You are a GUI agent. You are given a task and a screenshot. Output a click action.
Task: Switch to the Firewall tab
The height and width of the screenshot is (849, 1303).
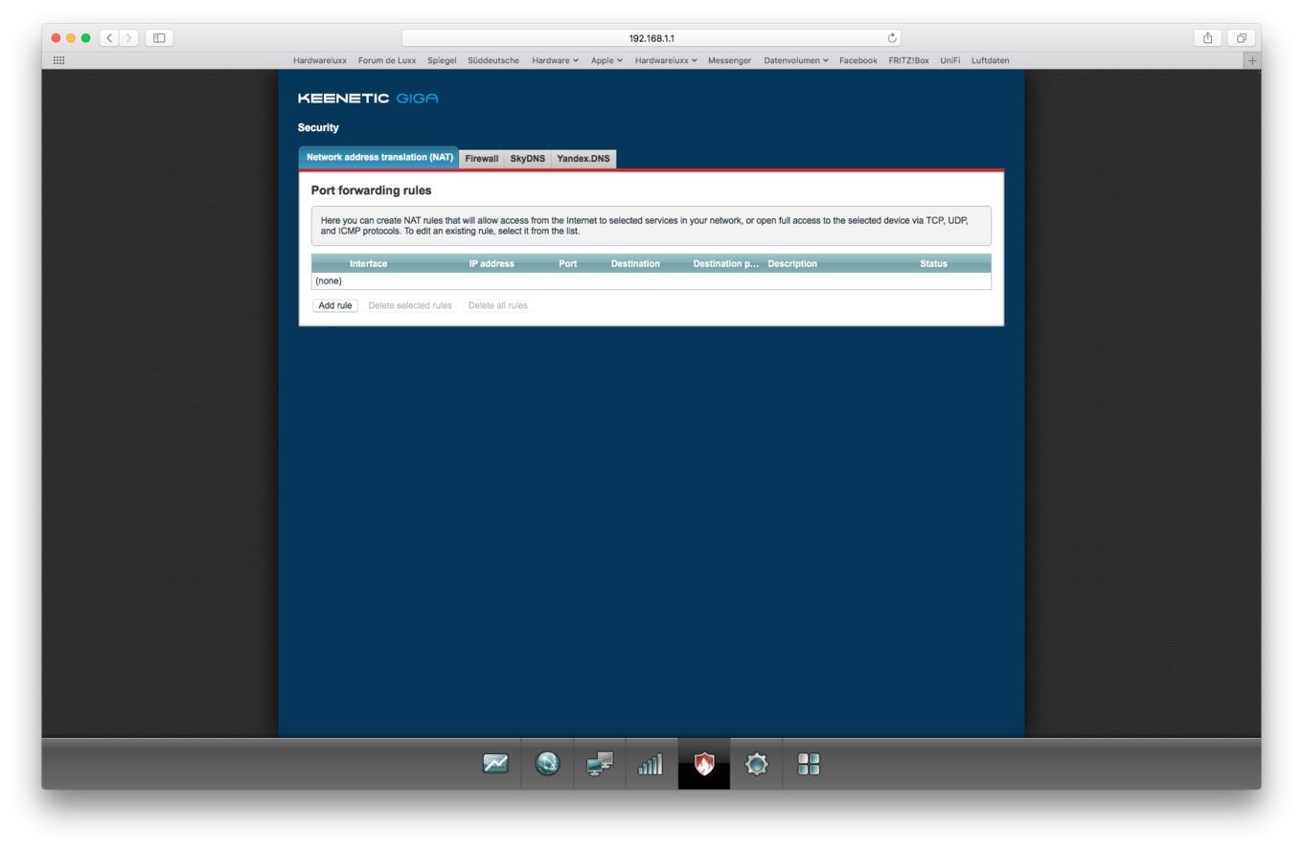[x=482, y=159]
